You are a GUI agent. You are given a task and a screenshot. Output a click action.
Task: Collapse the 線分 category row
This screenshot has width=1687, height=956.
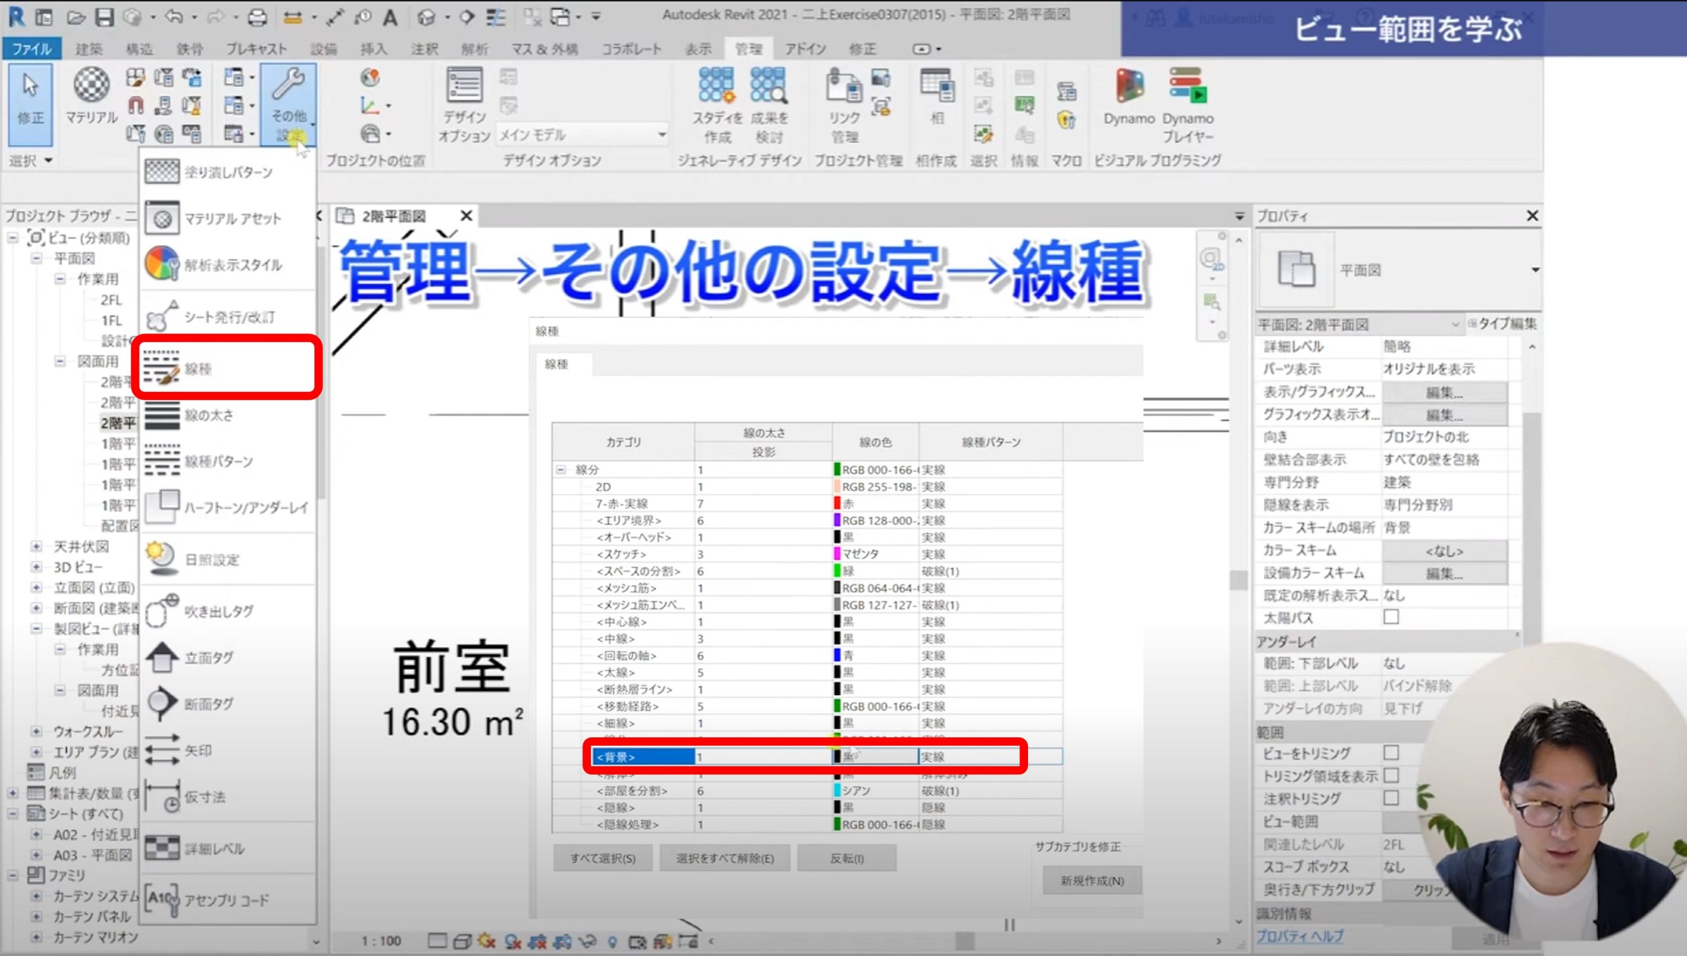[x=561, y=470]
